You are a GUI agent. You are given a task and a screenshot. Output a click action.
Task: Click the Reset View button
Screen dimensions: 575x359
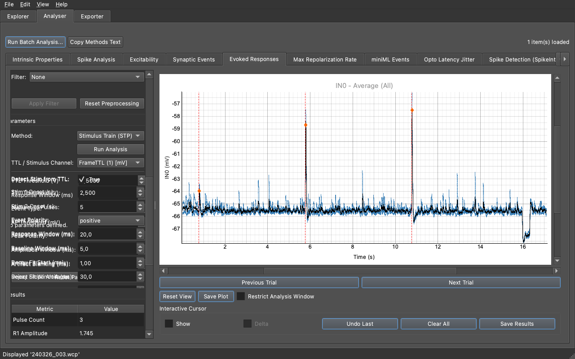[x=177, y=297]
